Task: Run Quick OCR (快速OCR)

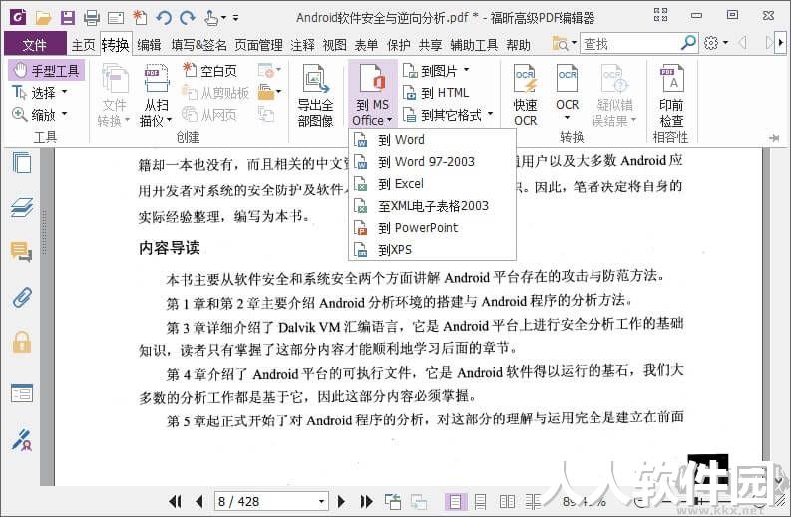Action: 525,95
